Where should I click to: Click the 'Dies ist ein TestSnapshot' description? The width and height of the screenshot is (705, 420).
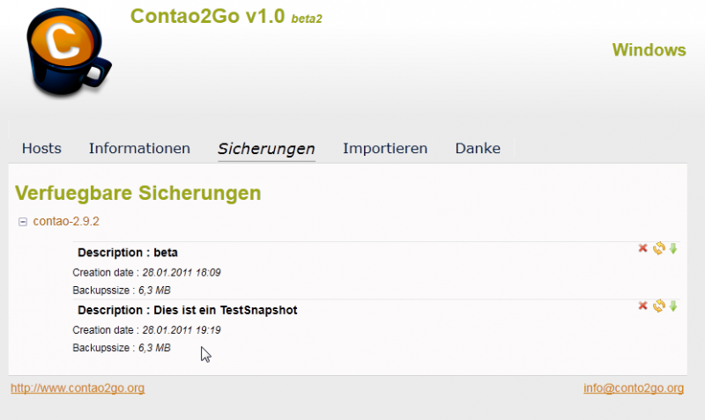coord(187,310)
